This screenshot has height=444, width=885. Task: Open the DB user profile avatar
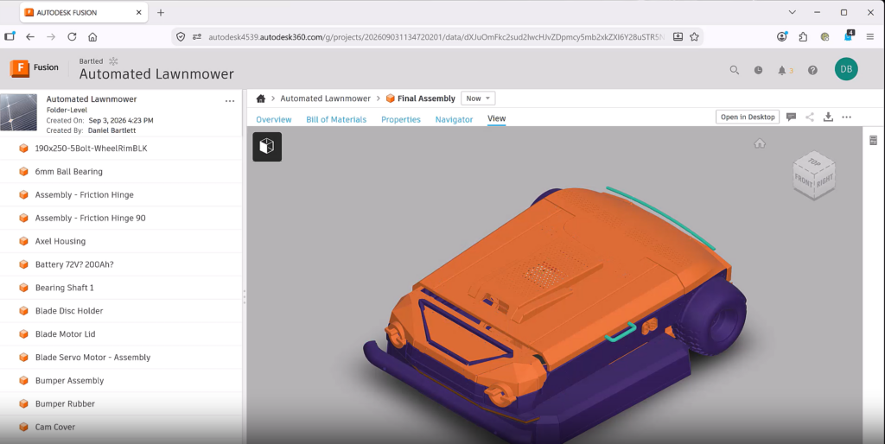846,69
